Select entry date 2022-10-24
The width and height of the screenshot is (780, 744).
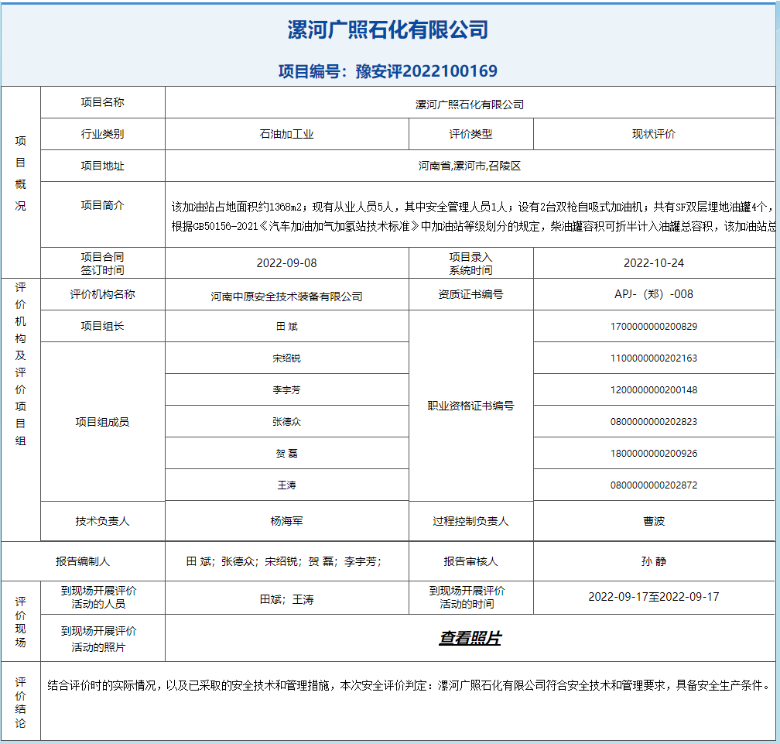[654, 262]
